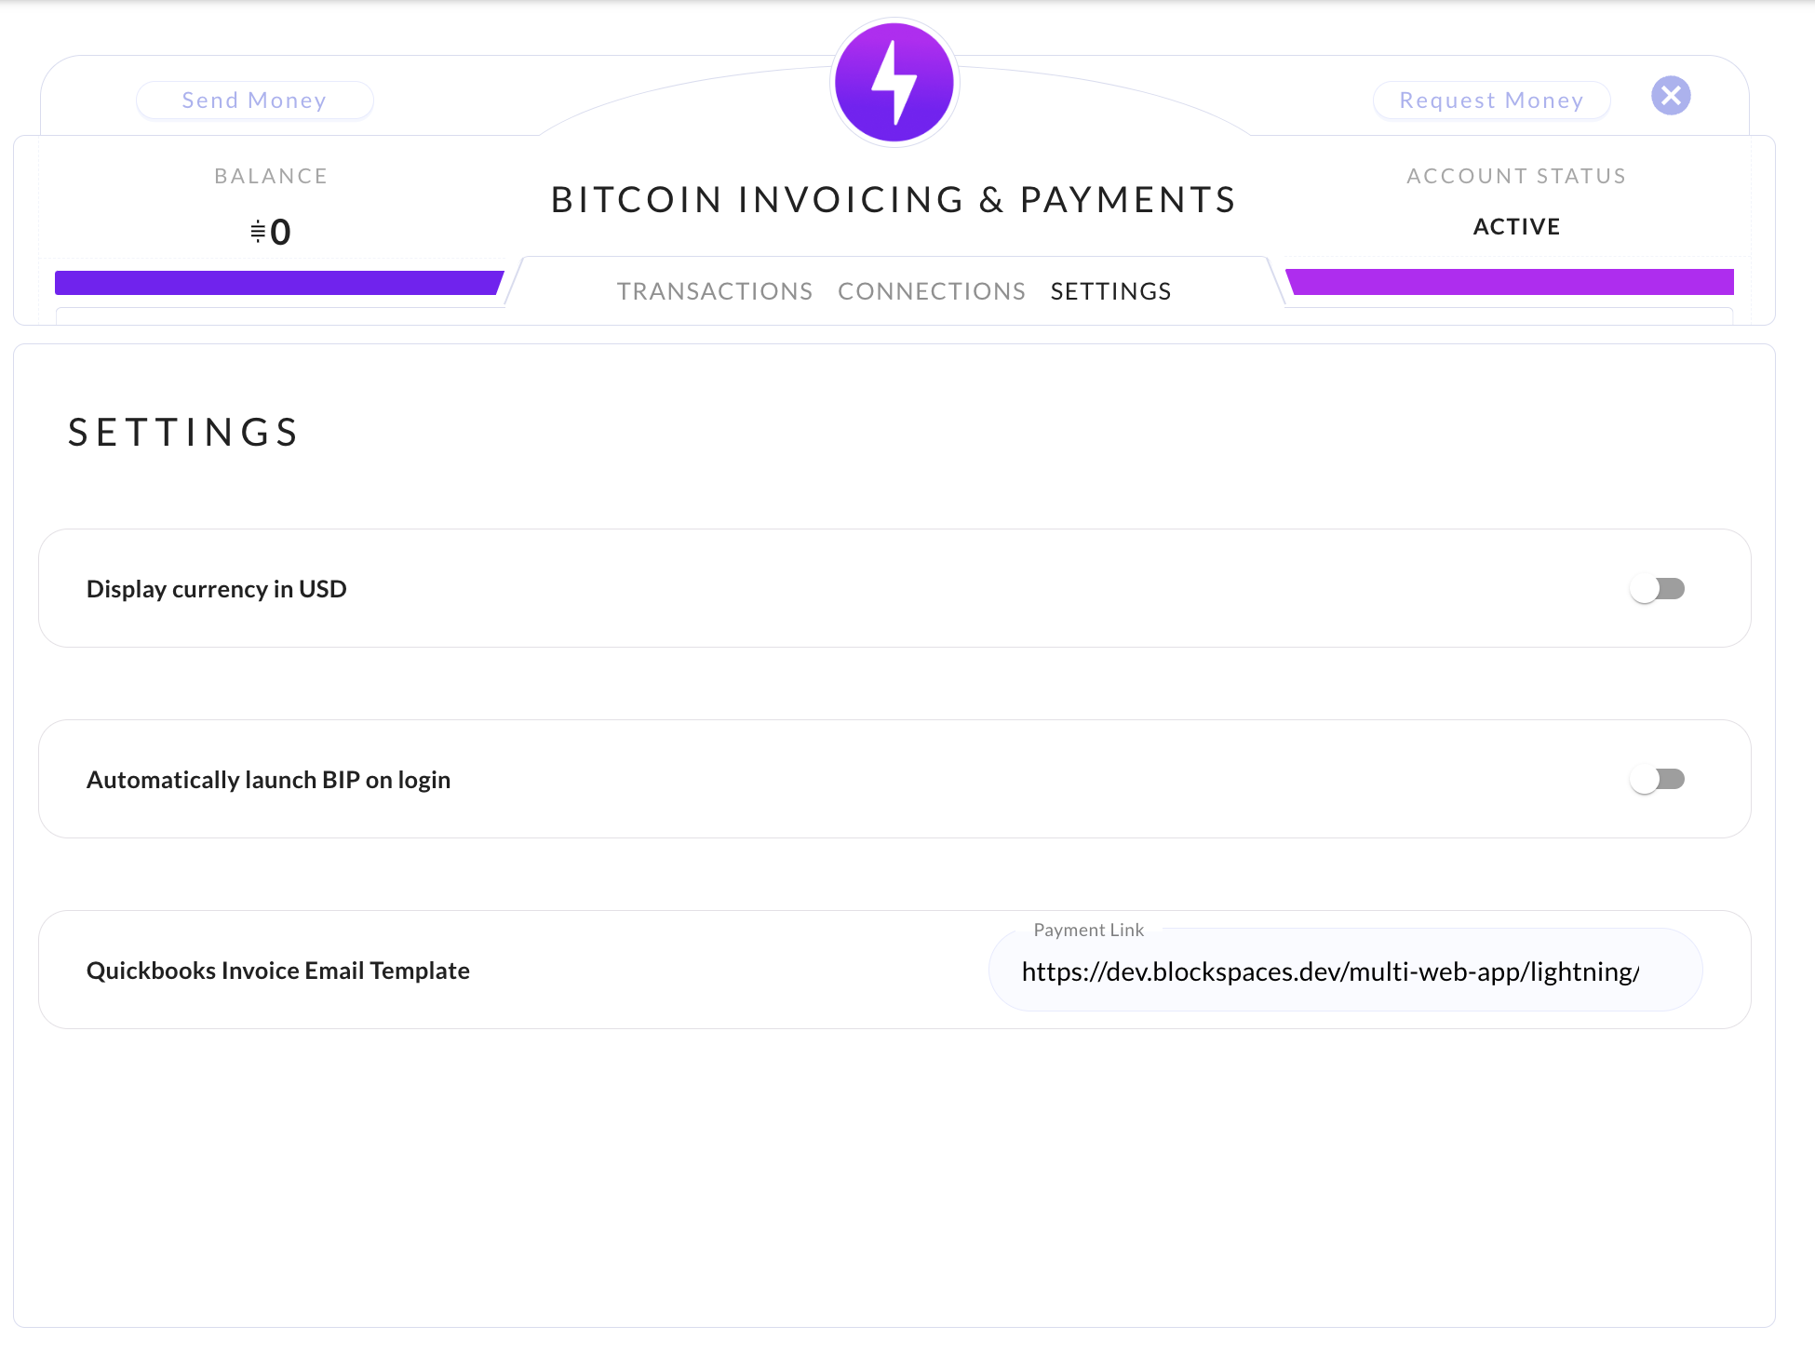Screen dimensions: 1815x1353
Task: Open the Request Money dialog
Action: [1491, 100]
